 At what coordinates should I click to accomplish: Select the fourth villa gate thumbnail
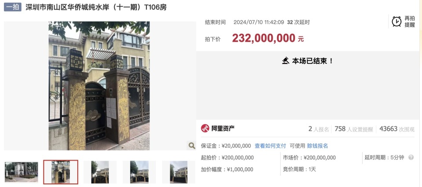(139, 172)
